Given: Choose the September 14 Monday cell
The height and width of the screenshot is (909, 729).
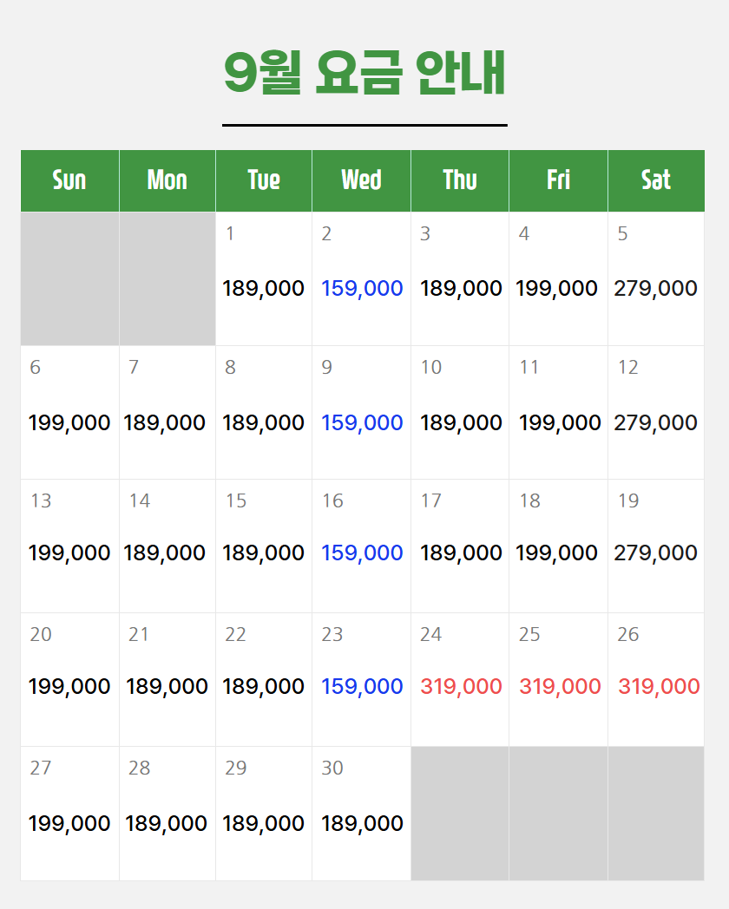Looking at the screenshot, I should point(167,546).
